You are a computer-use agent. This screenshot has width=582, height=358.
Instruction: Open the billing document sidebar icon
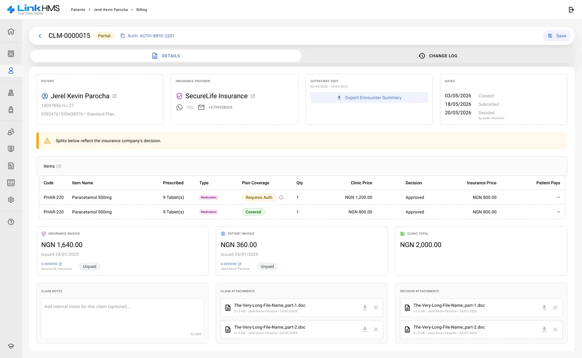click(11, 166)
